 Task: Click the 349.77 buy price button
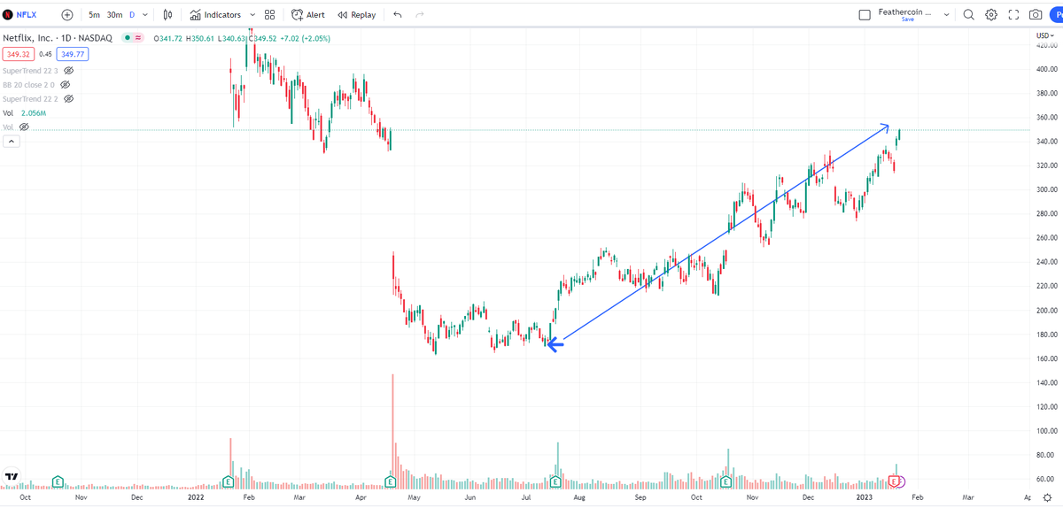point(73,54)
